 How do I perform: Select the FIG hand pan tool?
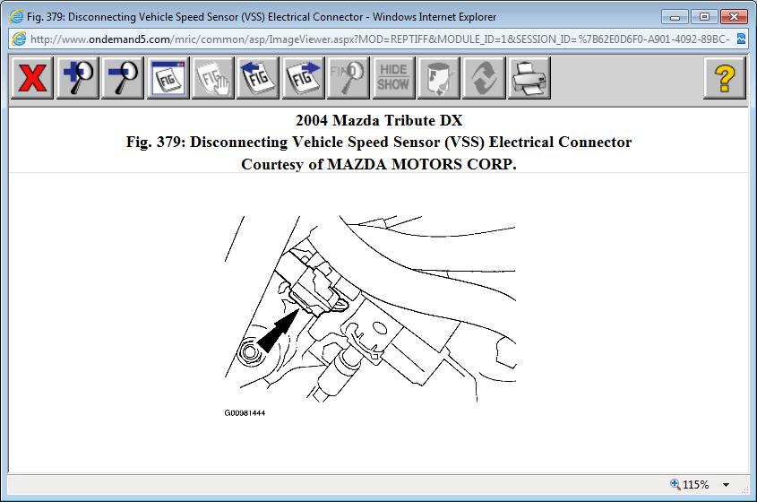(213, 77)
